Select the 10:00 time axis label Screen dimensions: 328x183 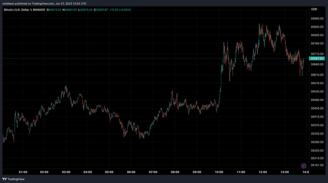(219, 172)
